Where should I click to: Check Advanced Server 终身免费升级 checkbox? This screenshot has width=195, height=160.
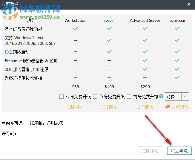[129, 97]
